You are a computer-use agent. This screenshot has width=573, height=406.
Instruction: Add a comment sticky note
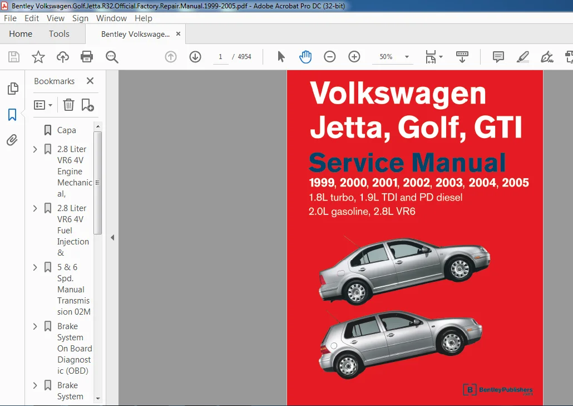point(498,57)
